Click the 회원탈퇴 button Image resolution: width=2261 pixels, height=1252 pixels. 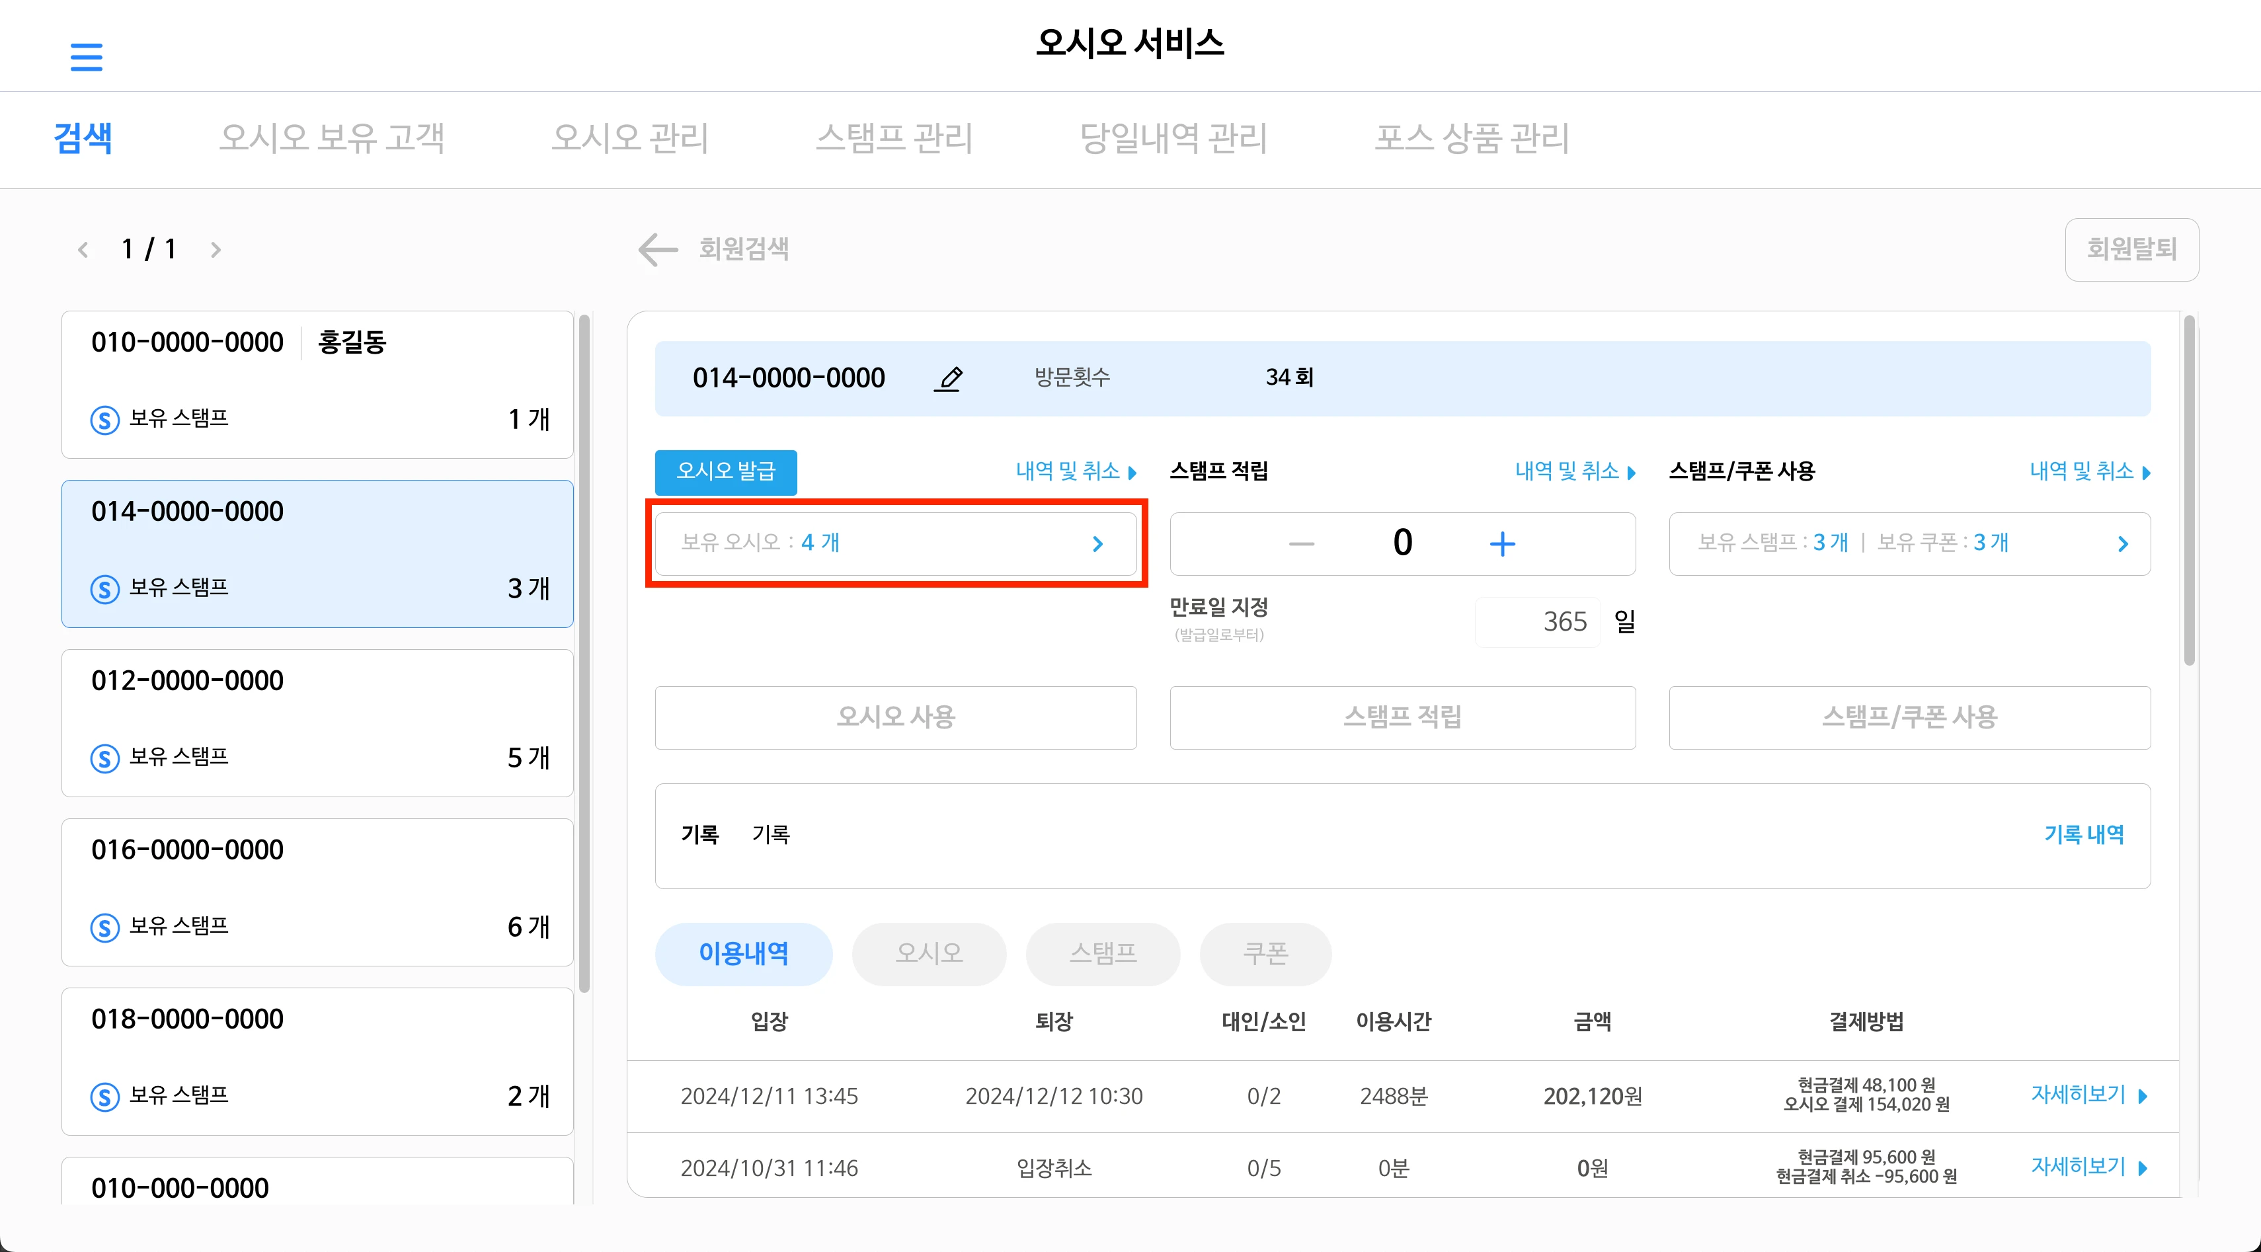[2132, 250]
